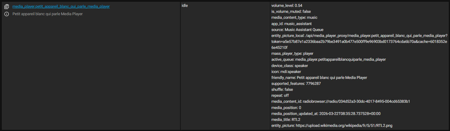This screenshot has width=450, height=131.
Task: Click the repeat: off attribute
Action: tap(280, 96)
